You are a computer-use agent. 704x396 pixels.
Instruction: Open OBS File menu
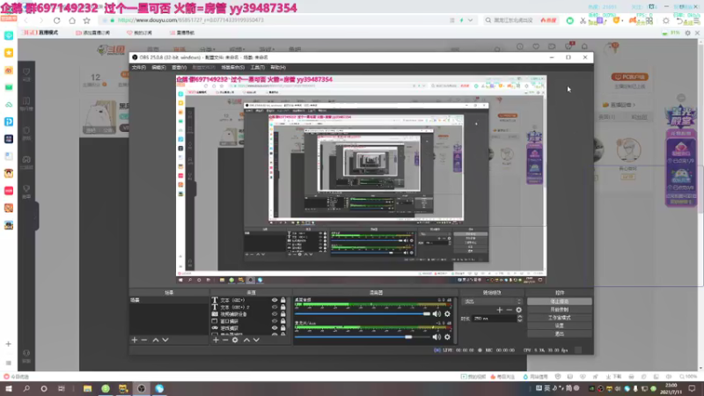[139, 68]
